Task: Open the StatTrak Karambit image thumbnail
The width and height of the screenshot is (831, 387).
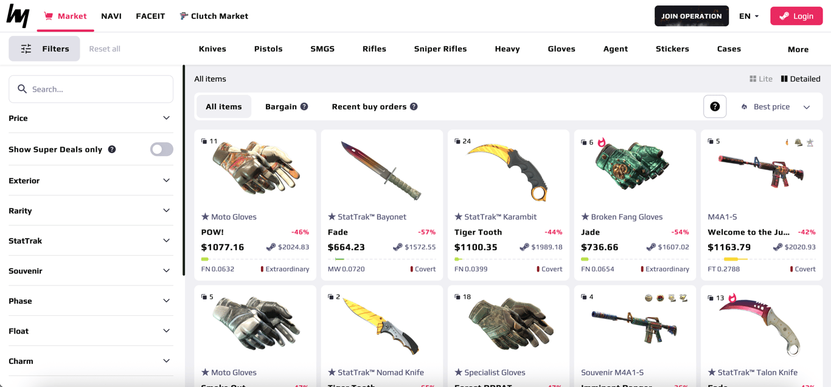Action: pyautogui.click(x=508, y=172)
